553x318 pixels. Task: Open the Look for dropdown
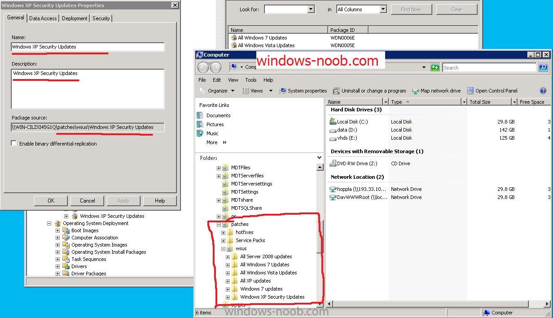[311, 9]
